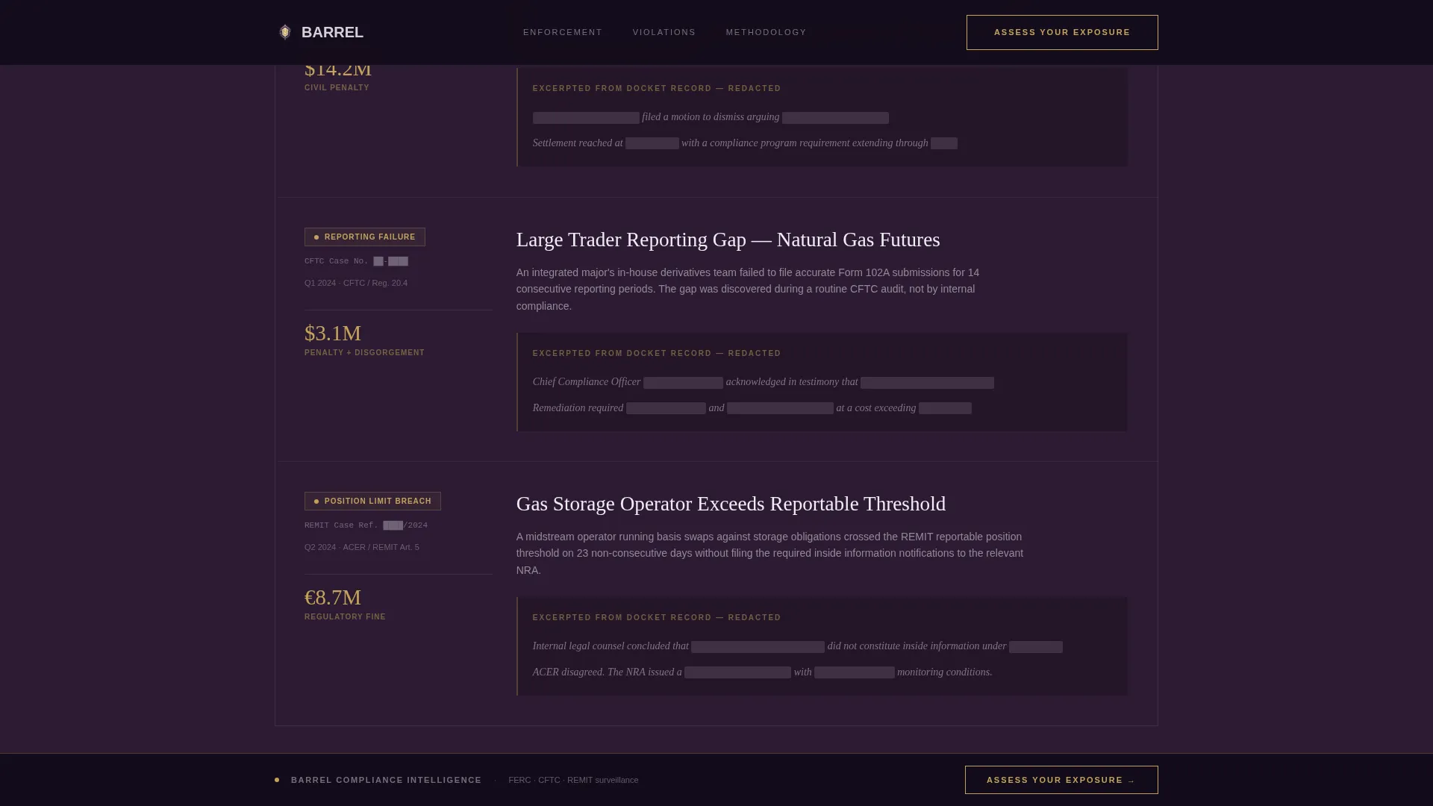Click the gold dot in the footer
The width and height of the screenshot is (1433, 806).
point(277,780)
